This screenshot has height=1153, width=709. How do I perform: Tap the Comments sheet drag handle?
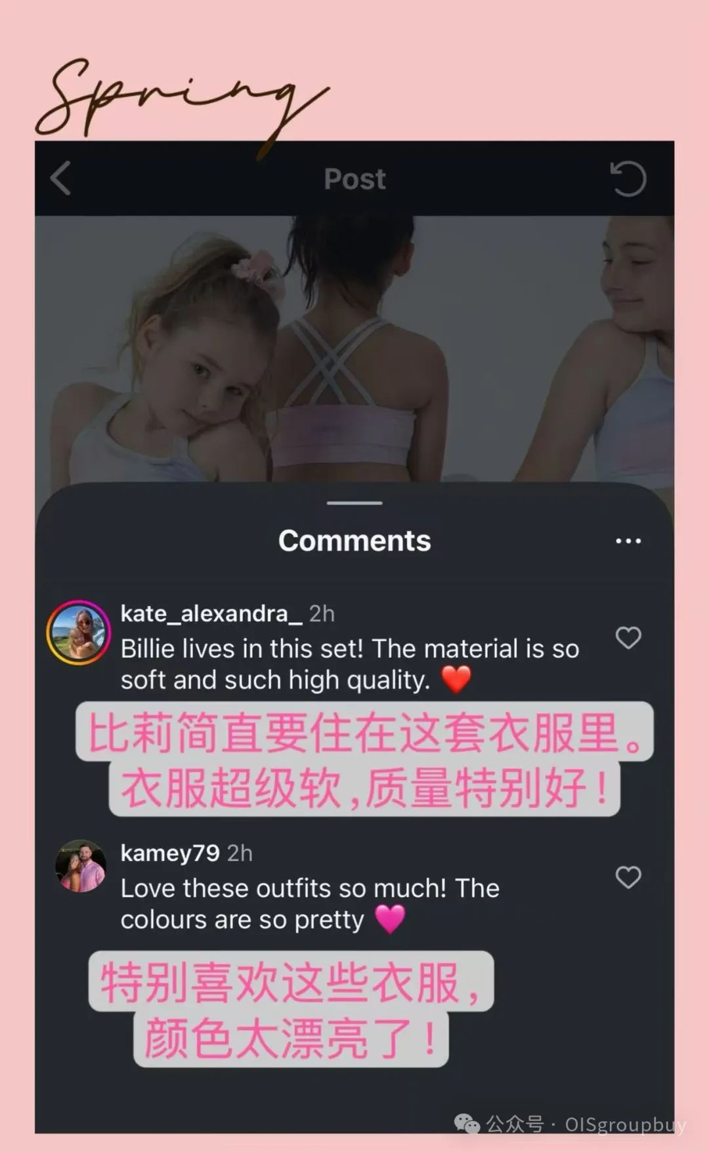click(354, 503)
